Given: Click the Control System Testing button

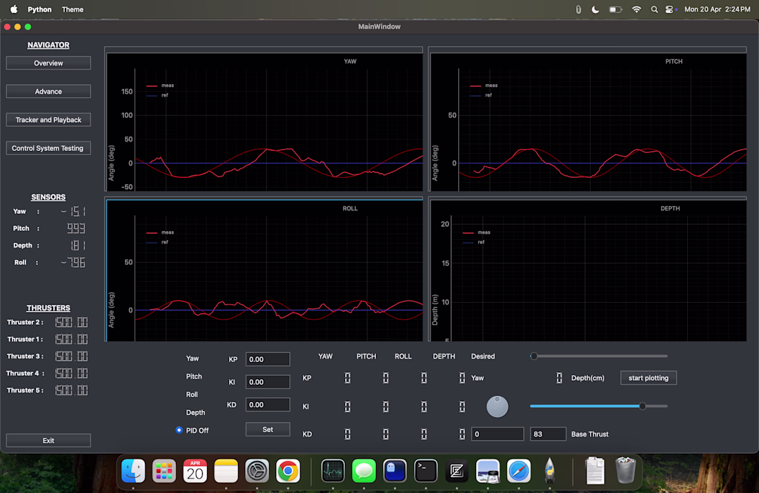Looking at the screenshot, I should (48, 148).
